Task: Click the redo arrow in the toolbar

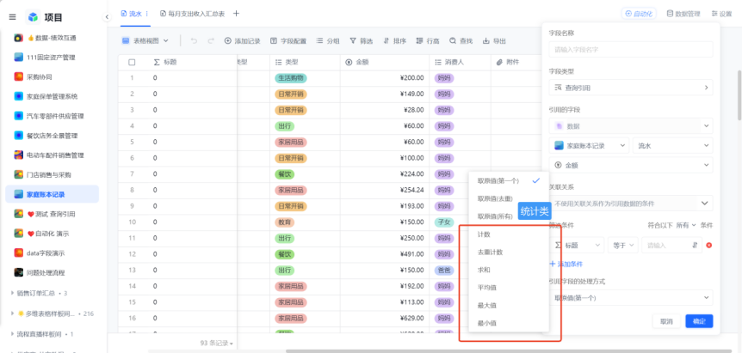Action: [x=211, y=41]
